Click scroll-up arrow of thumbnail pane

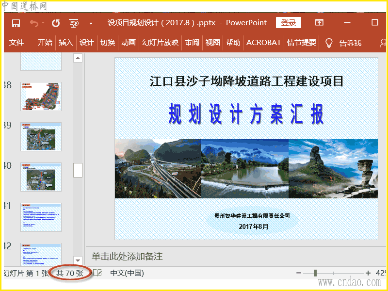(x=78, y=58)
